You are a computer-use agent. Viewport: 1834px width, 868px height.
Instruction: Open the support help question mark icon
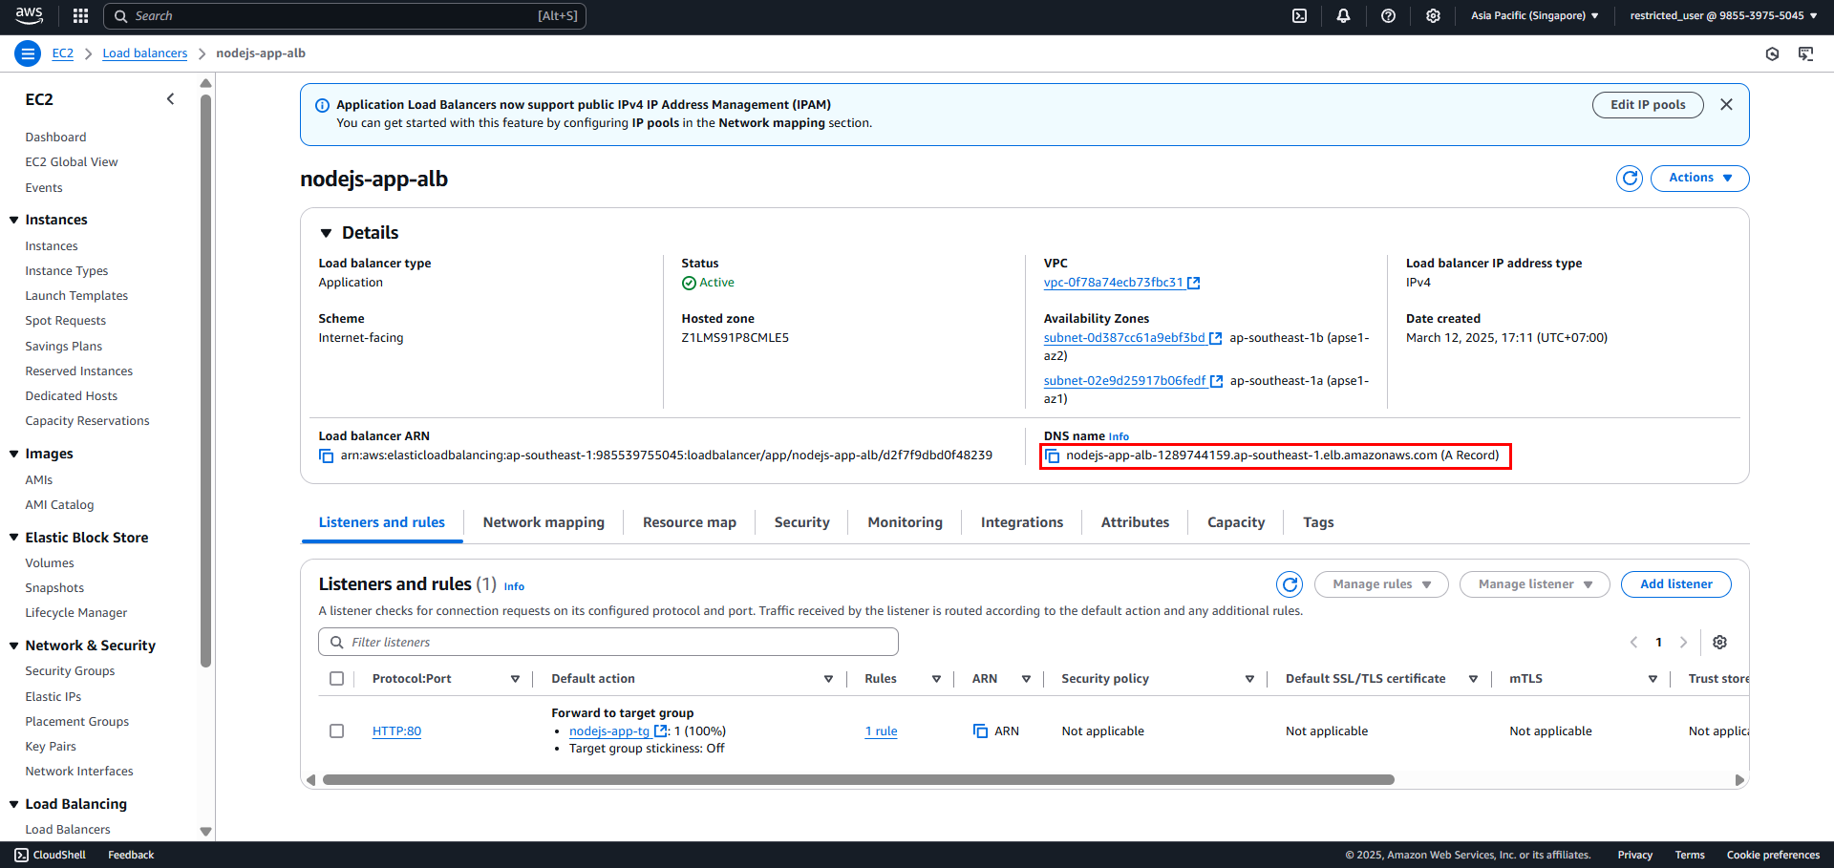coord(1388,15)
